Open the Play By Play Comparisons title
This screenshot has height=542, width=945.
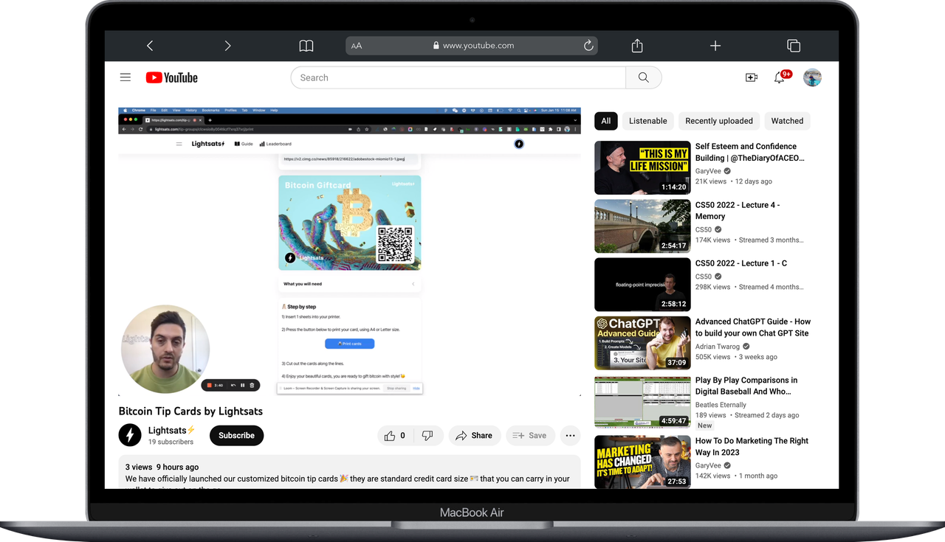click(746, 386)
